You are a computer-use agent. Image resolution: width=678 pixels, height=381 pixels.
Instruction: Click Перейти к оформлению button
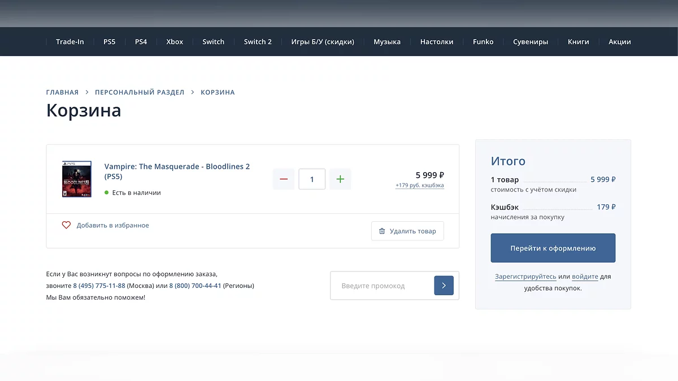pos(553,248)
